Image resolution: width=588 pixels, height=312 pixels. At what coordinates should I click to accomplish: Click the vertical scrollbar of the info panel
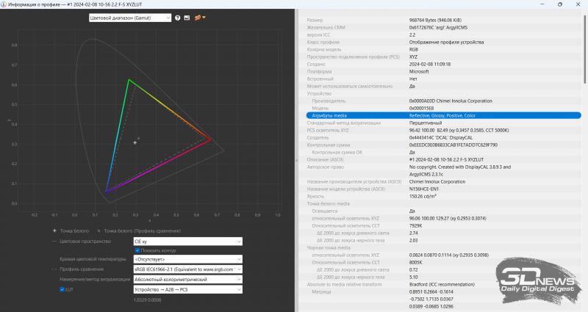coord(584,147)
